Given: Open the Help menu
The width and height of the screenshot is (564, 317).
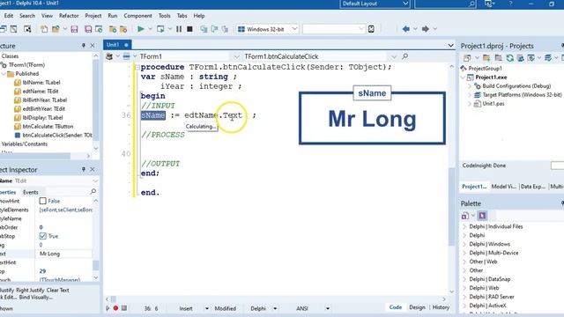Looking at the screenshot, I should 199,16.
